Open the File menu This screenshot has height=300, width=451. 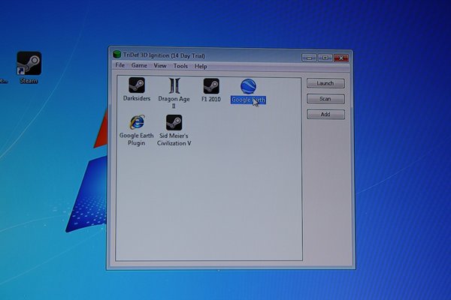tap(120, 65)
